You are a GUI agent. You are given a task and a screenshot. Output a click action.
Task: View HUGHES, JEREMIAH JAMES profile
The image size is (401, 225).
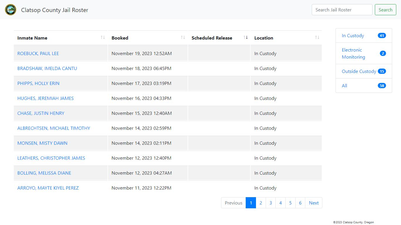tap(46, 98)
